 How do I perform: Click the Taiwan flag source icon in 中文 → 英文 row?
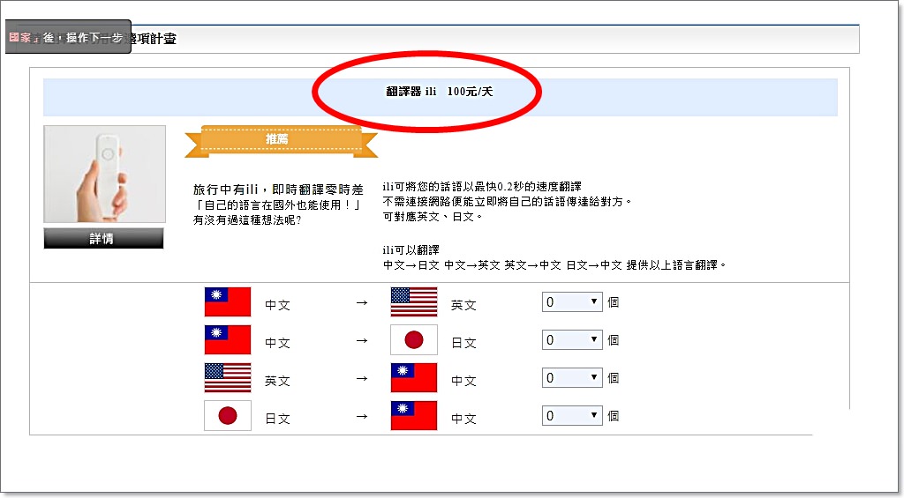(228, 302)
